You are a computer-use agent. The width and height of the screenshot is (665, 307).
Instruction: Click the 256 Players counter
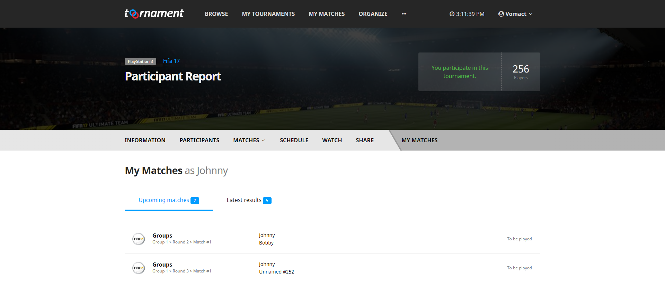tap(521, 72)
